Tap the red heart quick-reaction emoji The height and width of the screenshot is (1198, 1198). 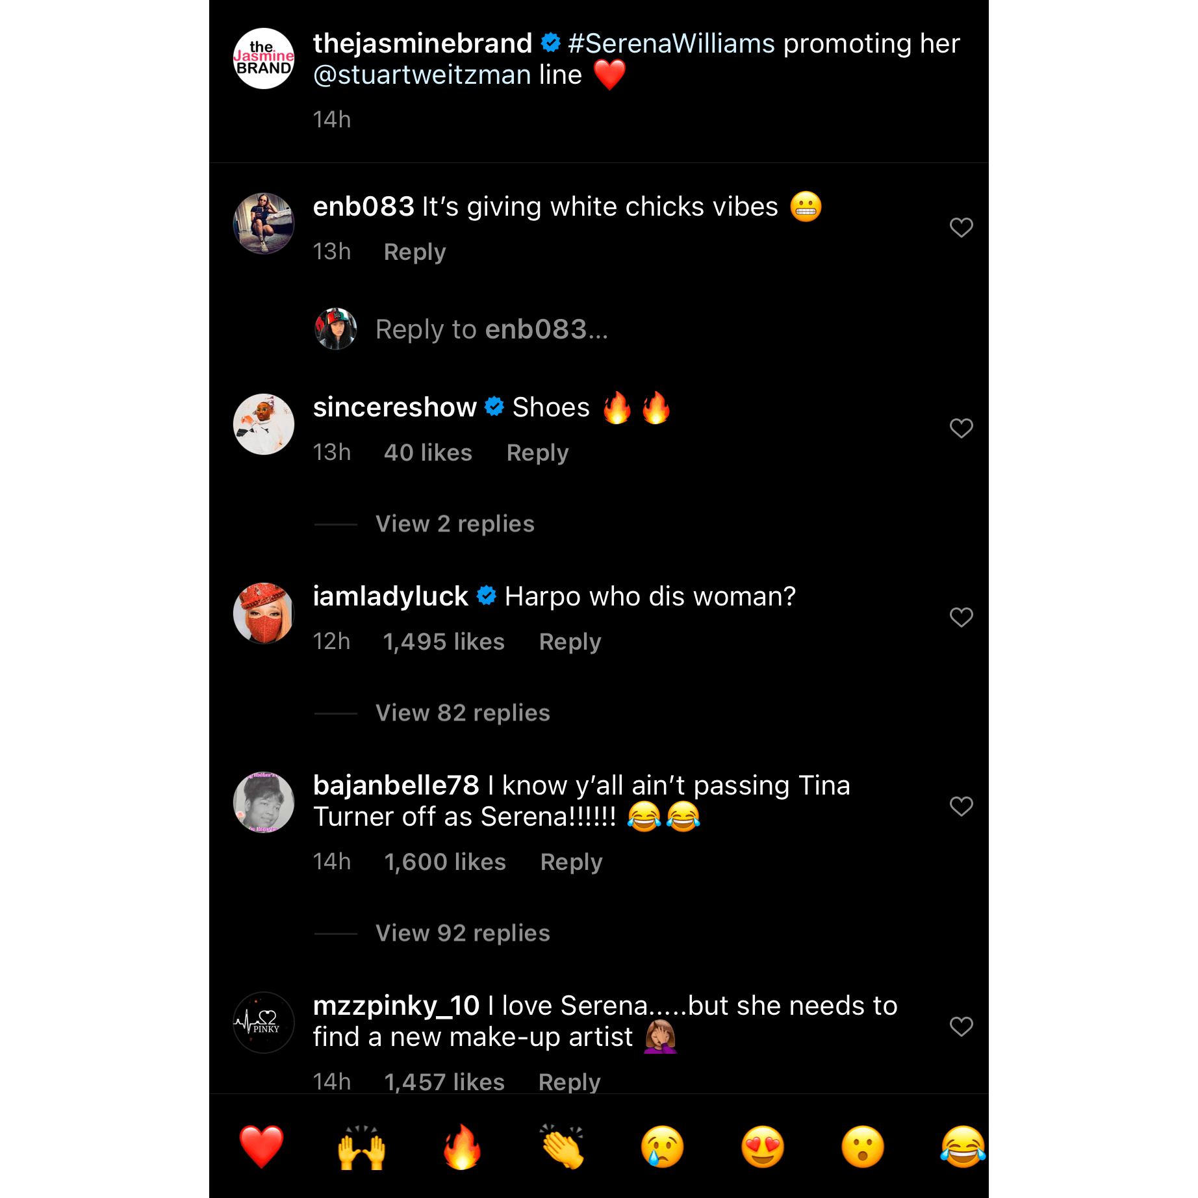pyautogui.click(x=261, y=1147)
